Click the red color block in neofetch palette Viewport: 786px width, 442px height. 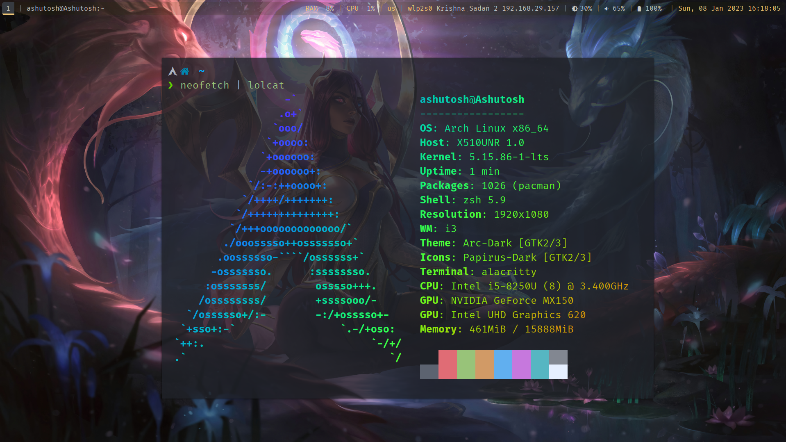click(x=448, y=364)
